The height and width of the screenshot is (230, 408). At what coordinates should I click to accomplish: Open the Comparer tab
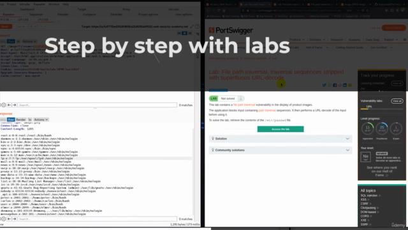click(x=89, y=14)
